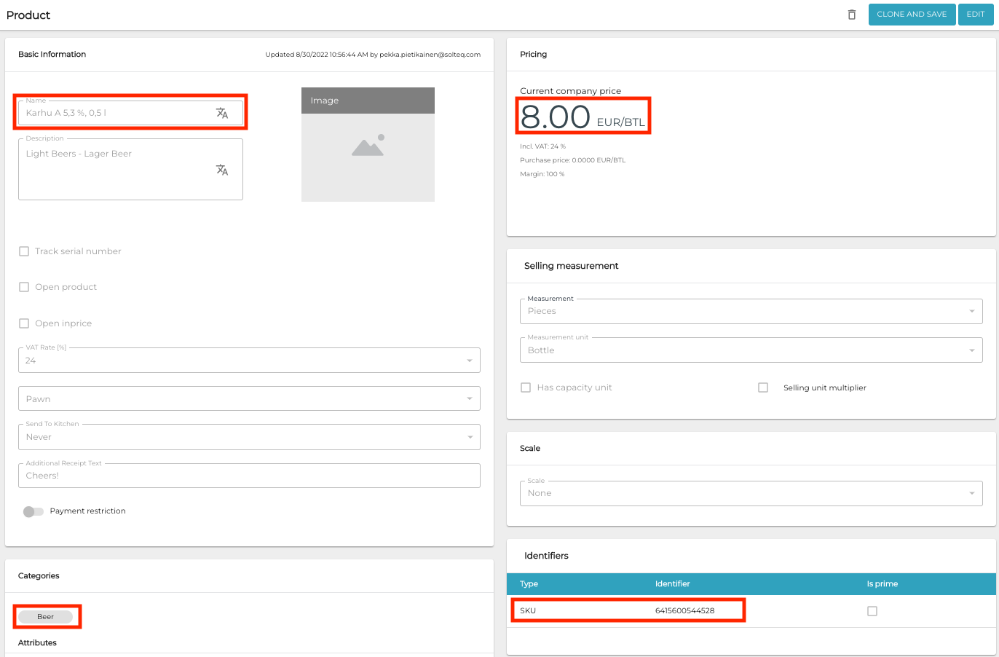Click the Additional Receipt Text field
Image resolution: width=999 pixels, height=657 pixels.
pos(249,476)
